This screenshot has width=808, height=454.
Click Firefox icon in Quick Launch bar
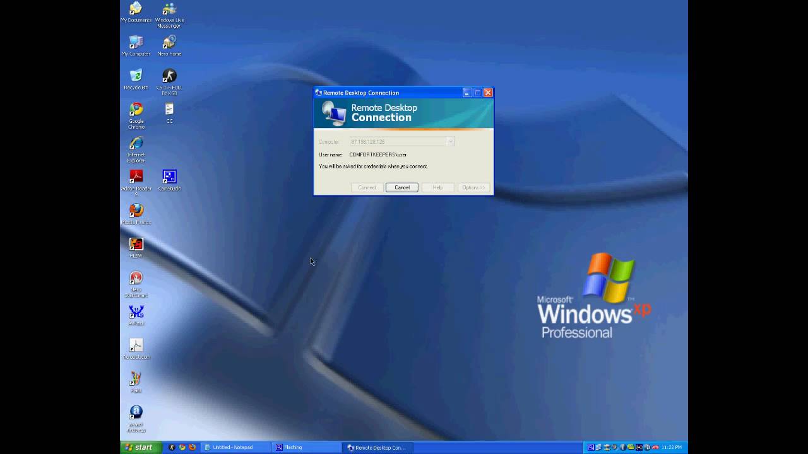tap(192, 447)
